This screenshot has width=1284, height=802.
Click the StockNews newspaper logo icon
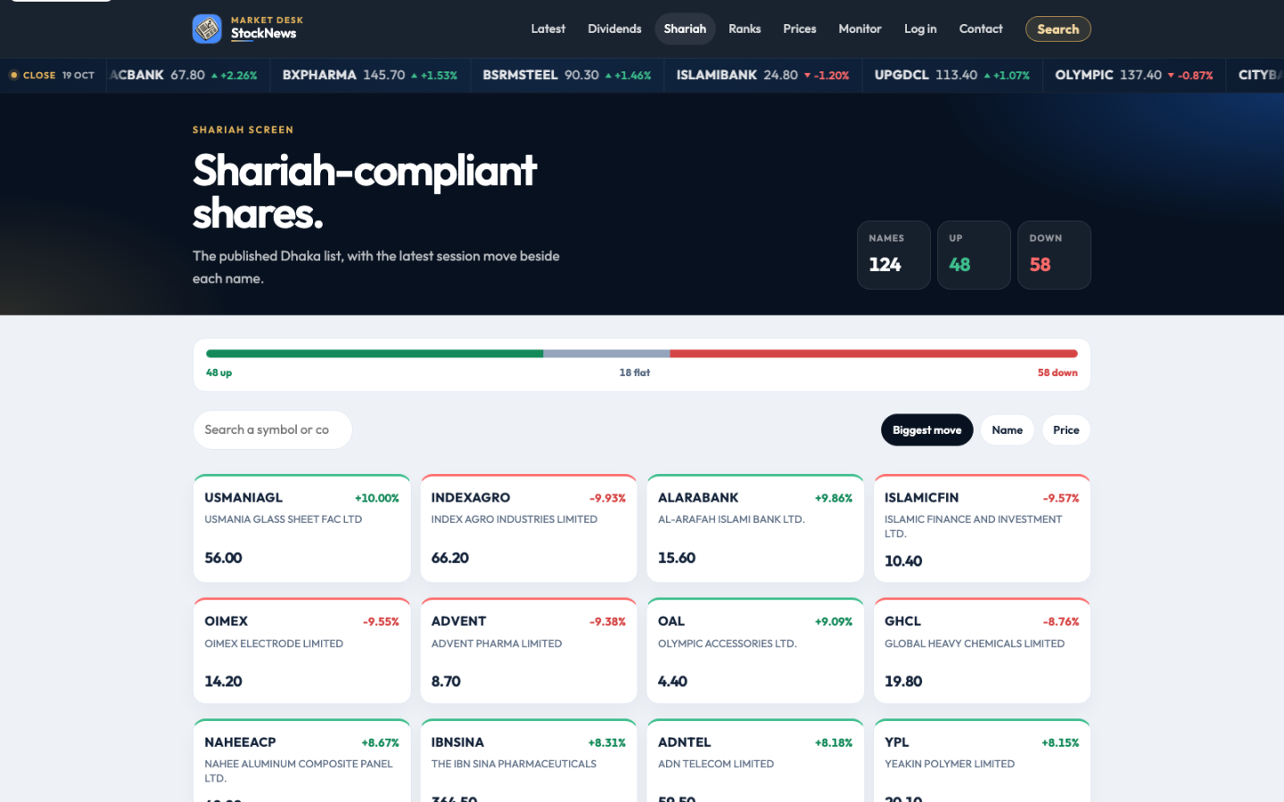207,29
